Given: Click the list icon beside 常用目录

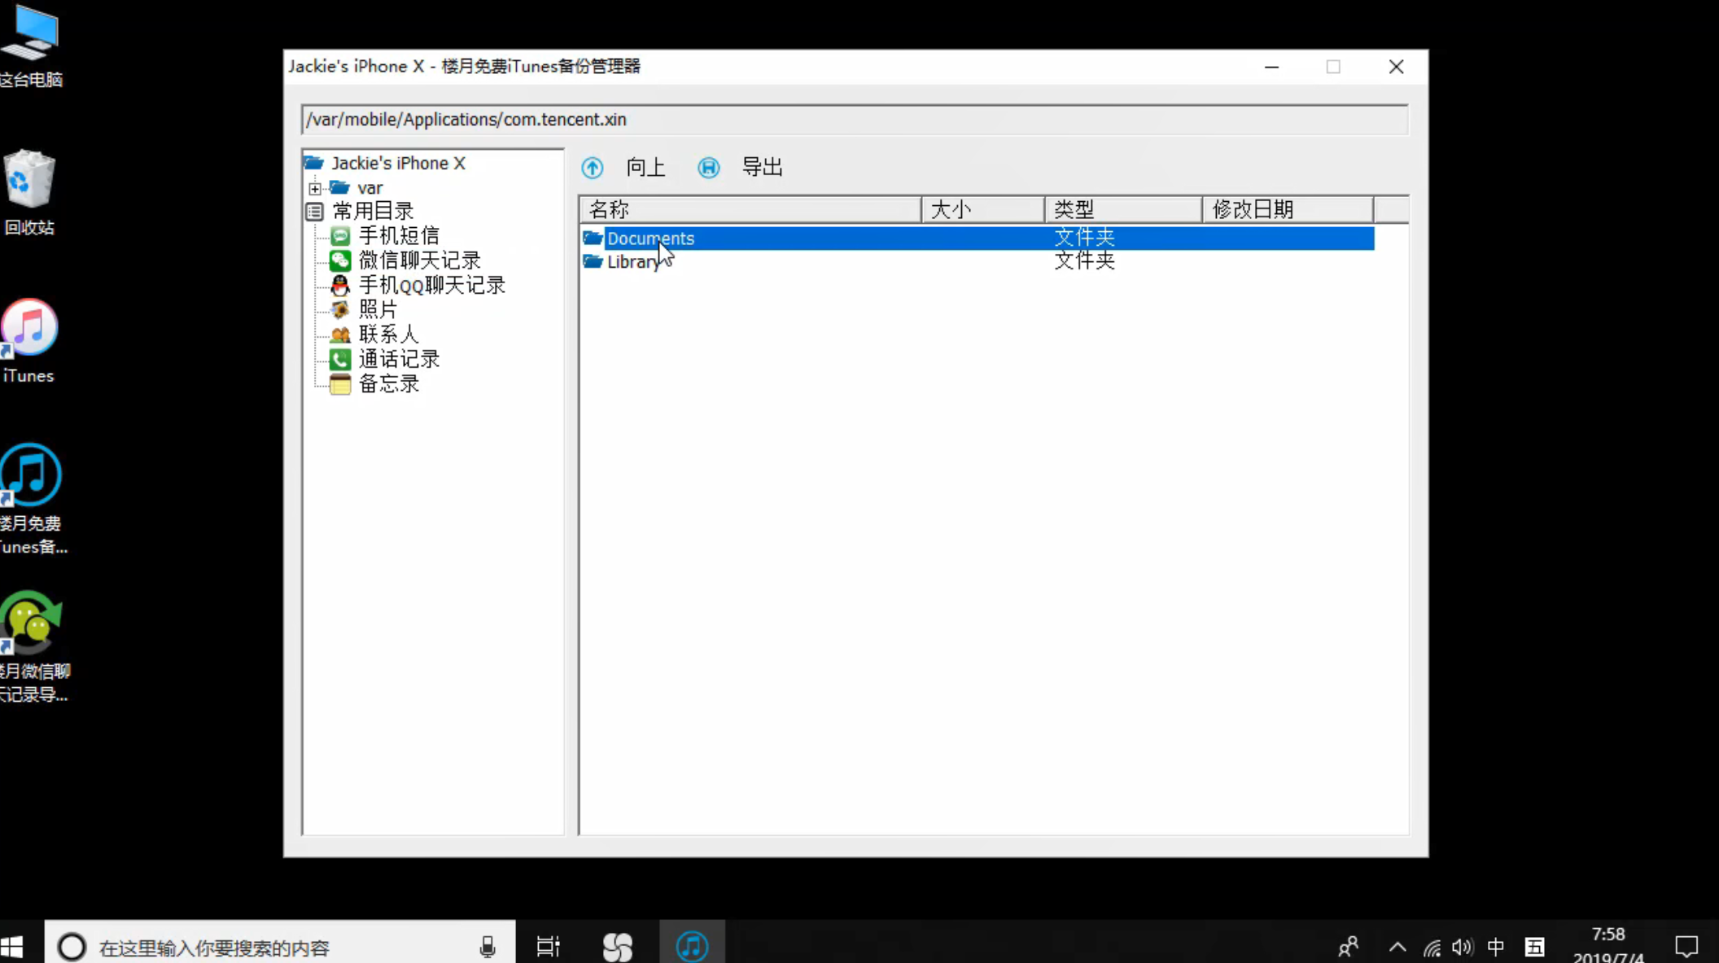Looking at the screenshot, I should [x=315, y=212].
